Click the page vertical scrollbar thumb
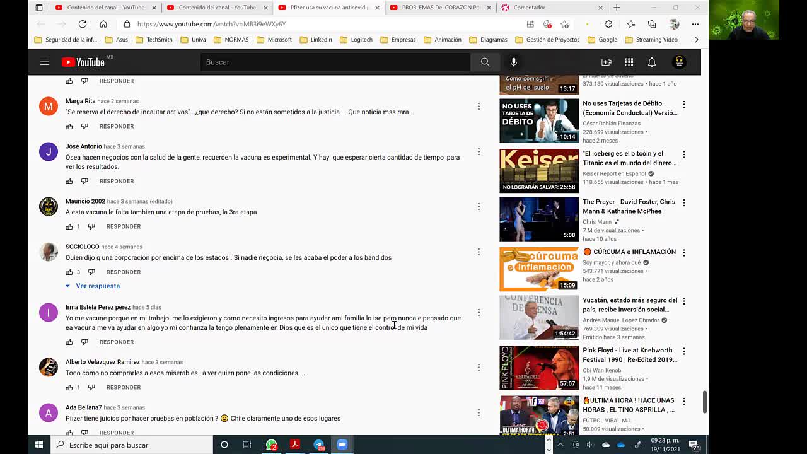Image resolution: width=807 pixels, height=454 pixels. 705,402
